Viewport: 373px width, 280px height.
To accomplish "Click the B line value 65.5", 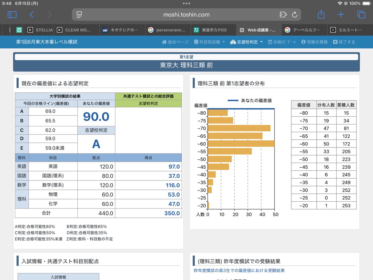I will (50, 121).
